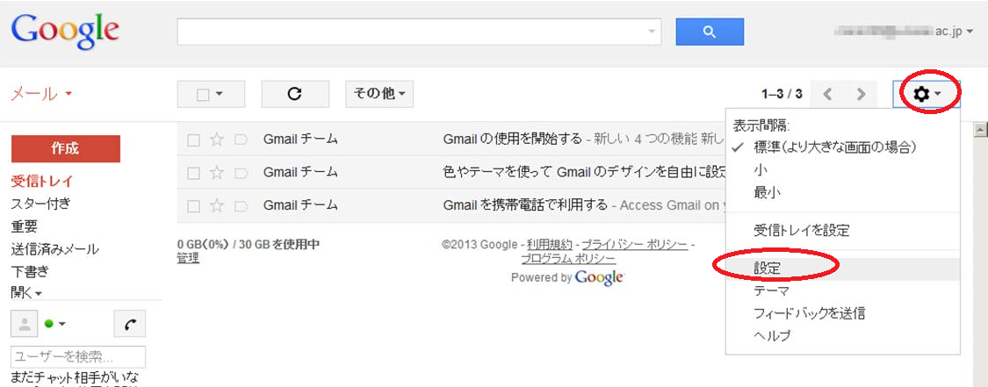The height and width of the screenshot is (387, 988).
Task: Choose テーマ from the gear menu
Action: coord(842,290)
